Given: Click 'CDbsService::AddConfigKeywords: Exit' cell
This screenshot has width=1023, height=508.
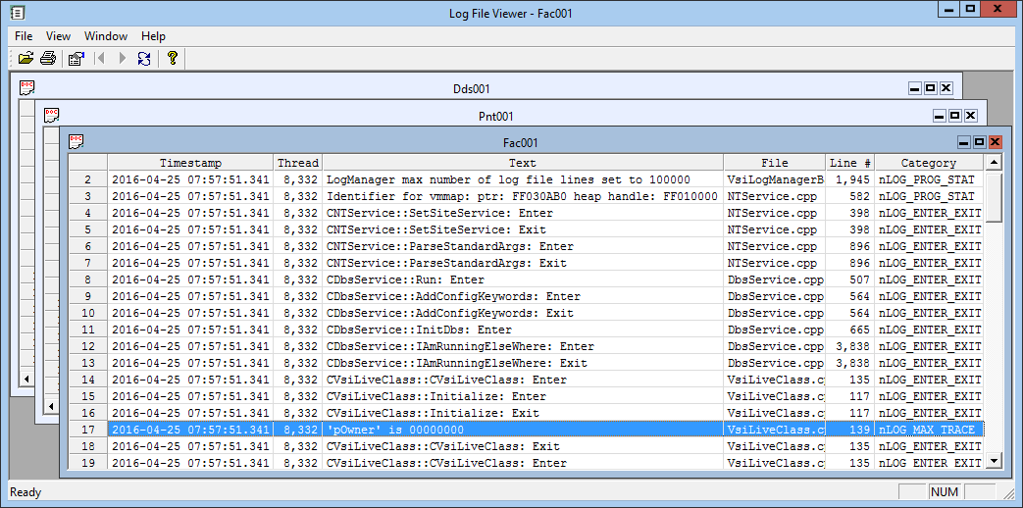Looking at the screenshot, I should coord(524,313).
